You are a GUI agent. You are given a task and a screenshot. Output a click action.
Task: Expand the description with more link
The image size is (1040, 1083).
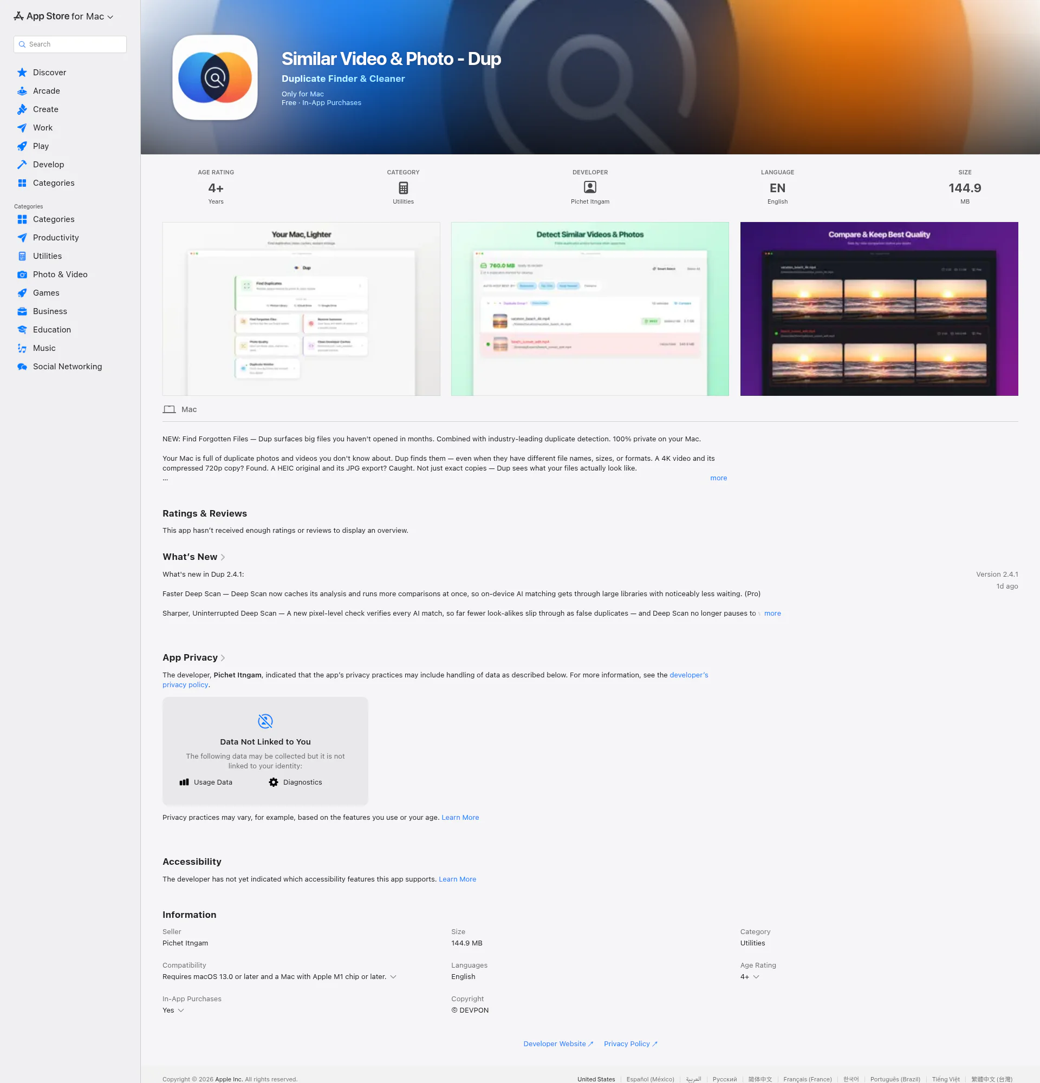(x=718, y=478)
